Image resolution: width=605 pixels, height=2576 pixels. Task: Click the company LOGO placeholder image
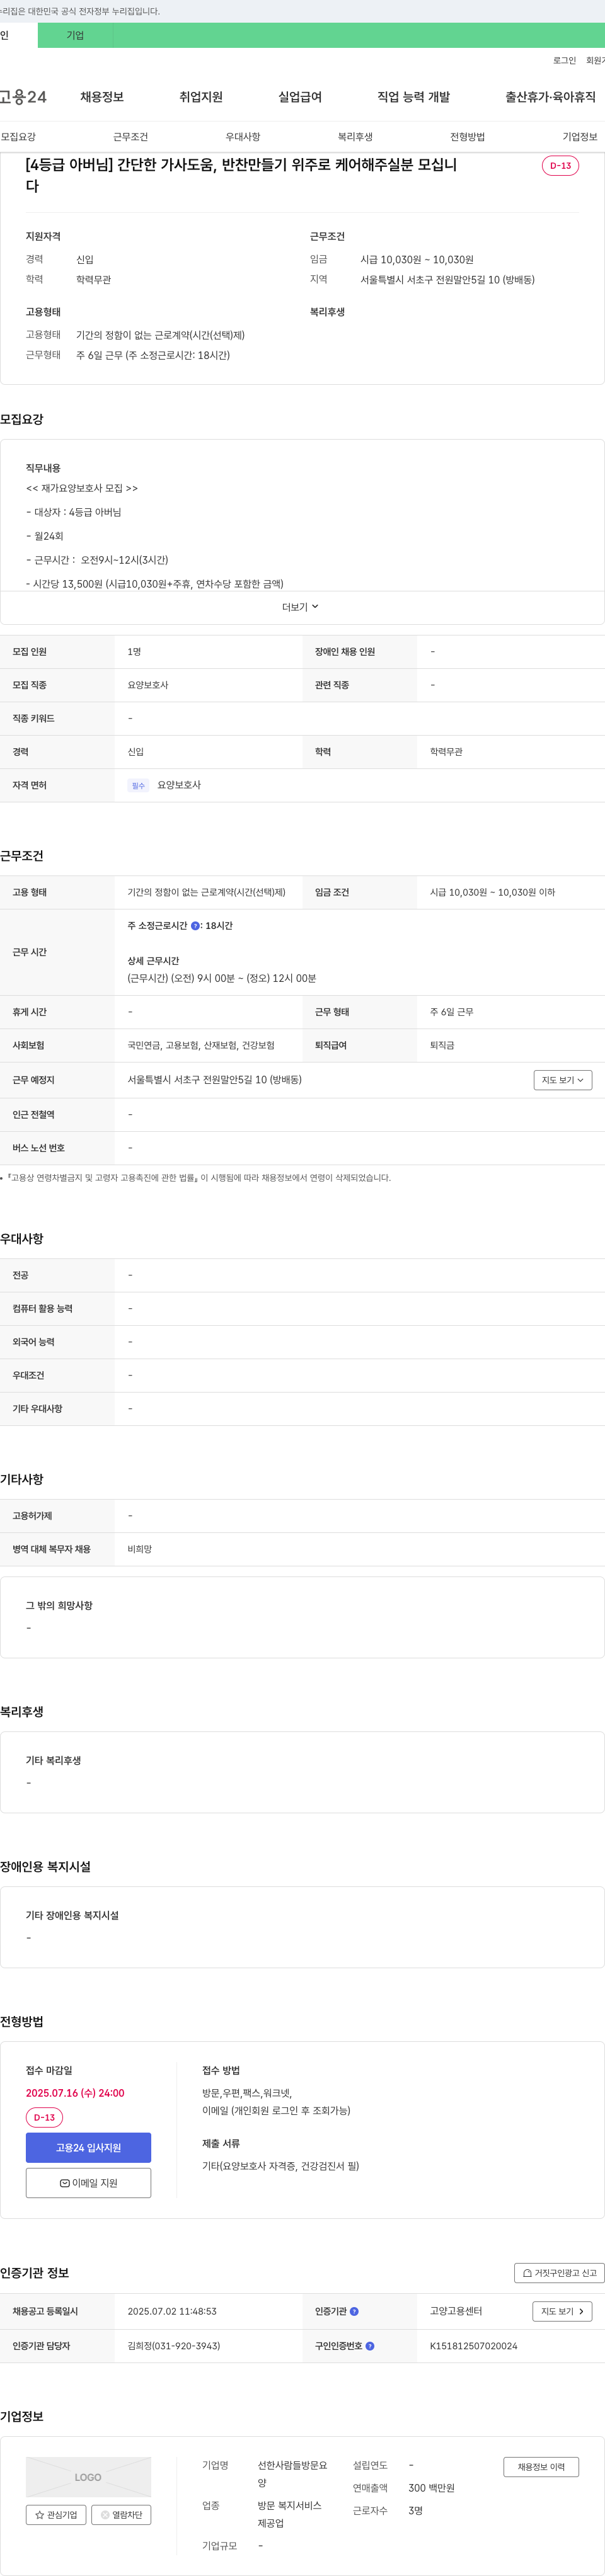pyautogui.click(x=88, y=2477)
